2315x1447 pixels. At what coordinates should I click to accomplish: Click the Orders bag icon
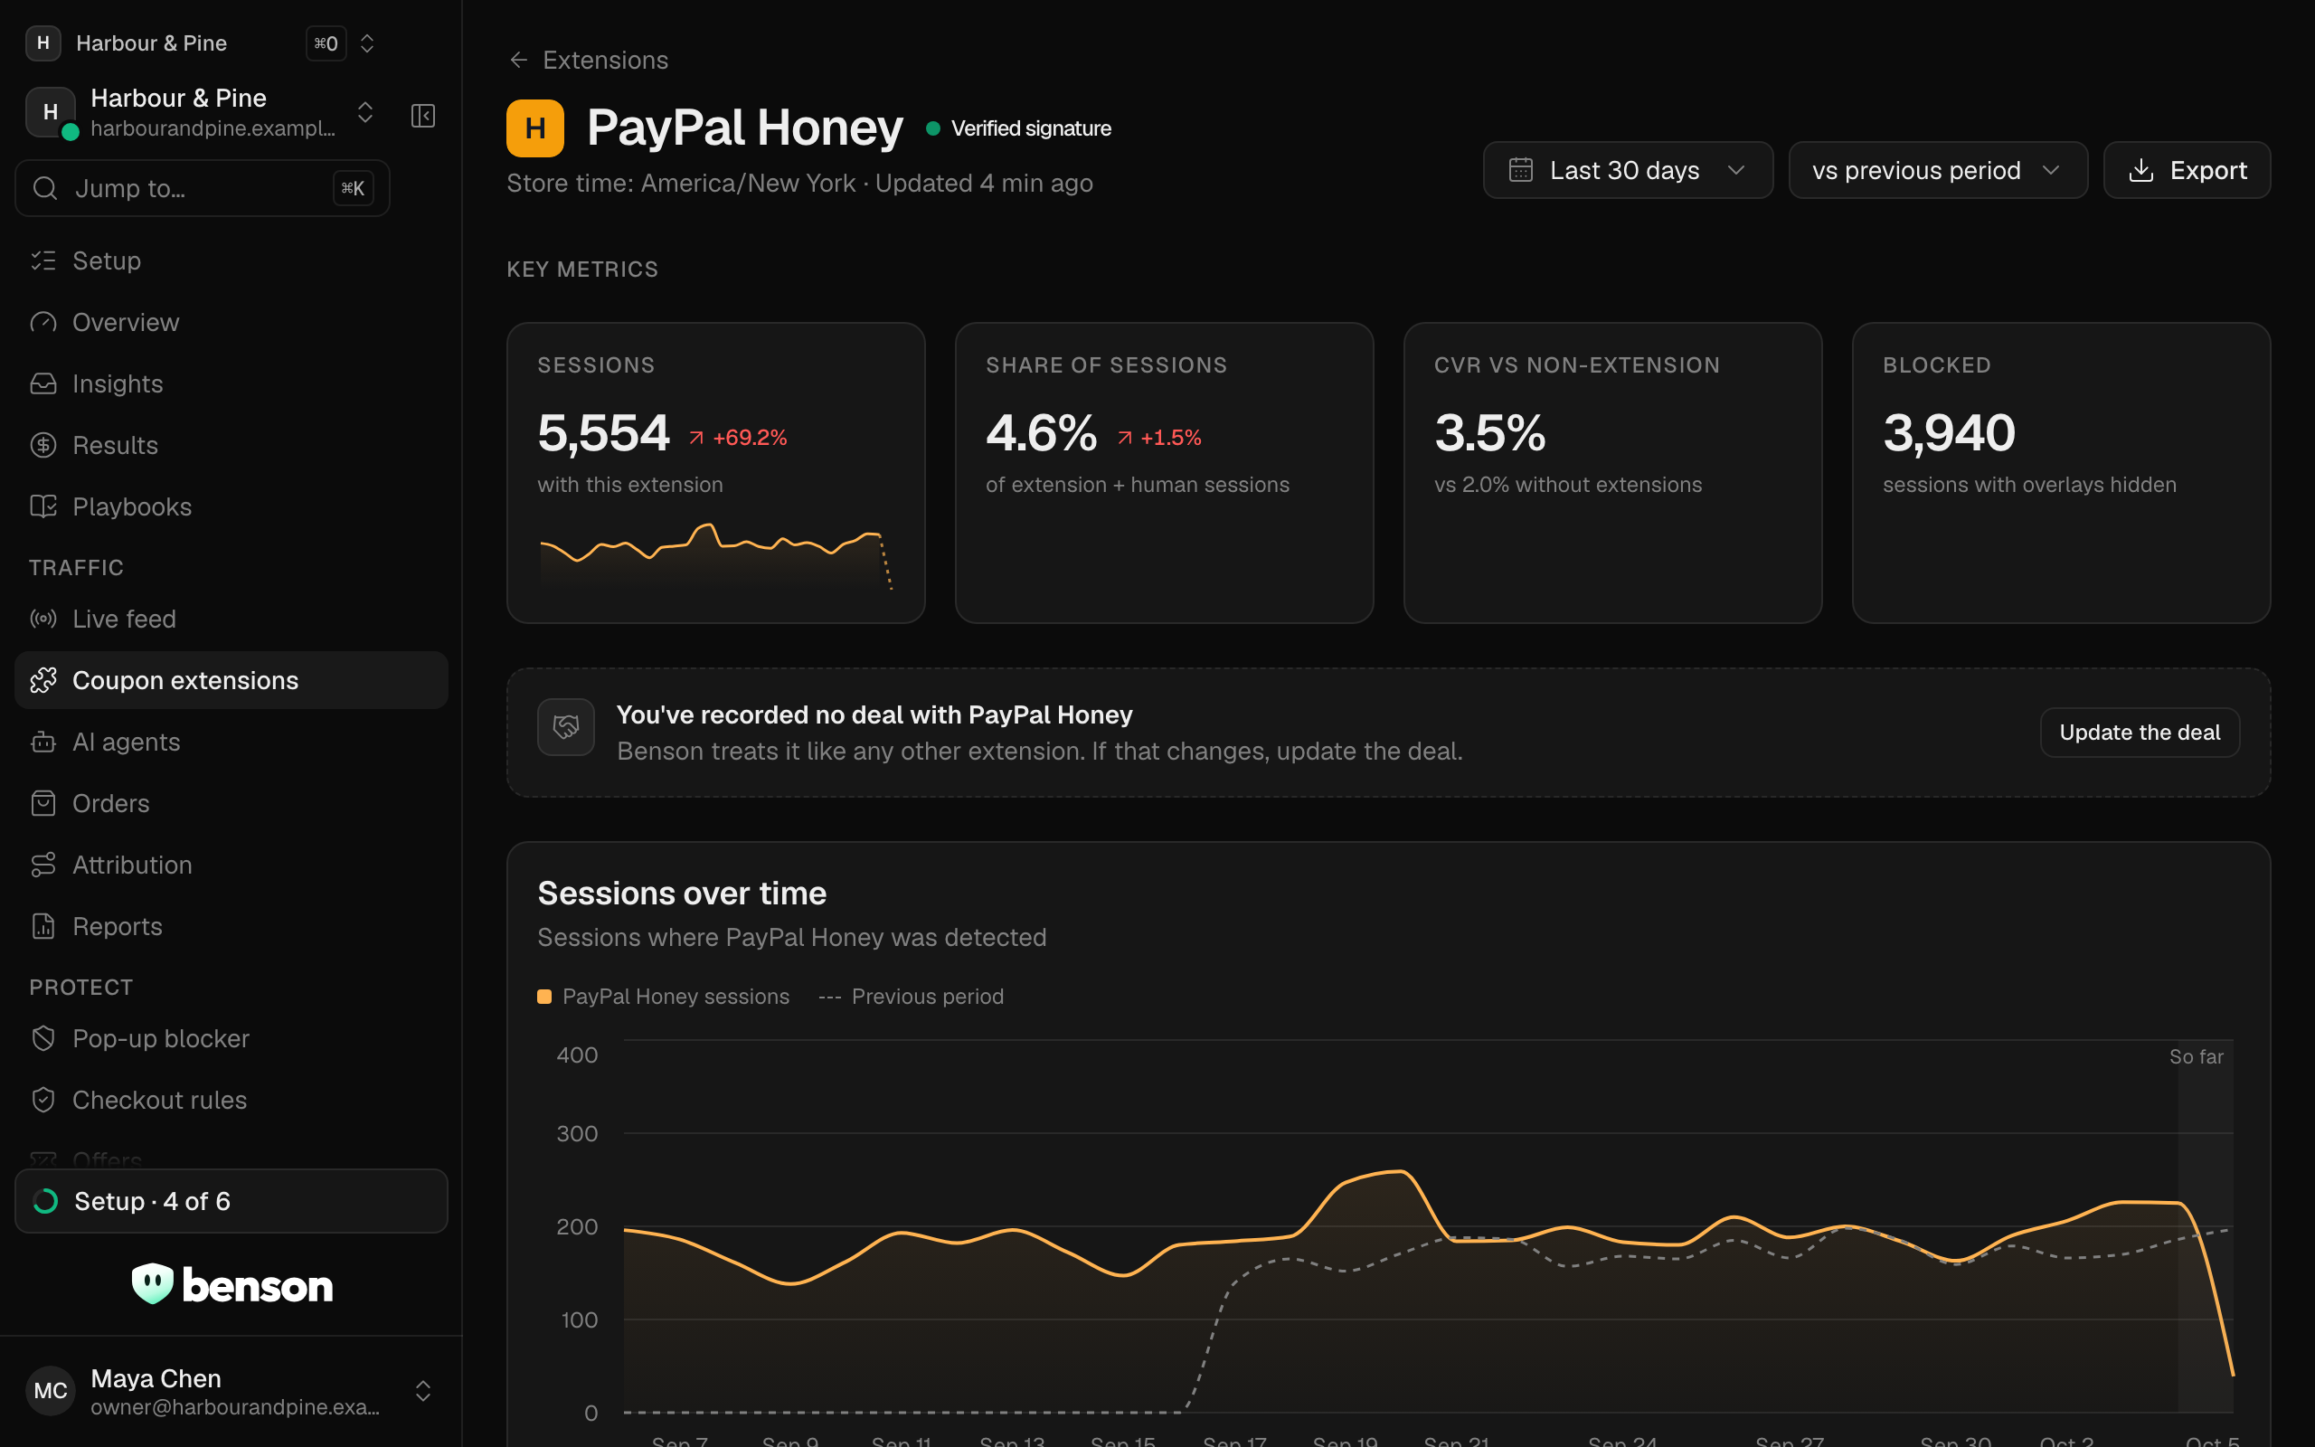[x=43, y=803]
